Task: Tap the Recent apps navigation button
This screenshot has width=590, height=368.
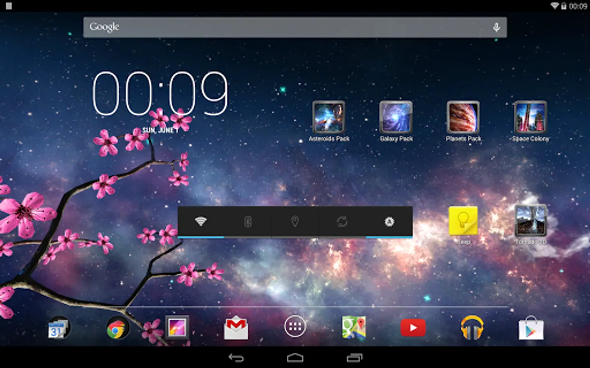Action: tap(354, 358)
